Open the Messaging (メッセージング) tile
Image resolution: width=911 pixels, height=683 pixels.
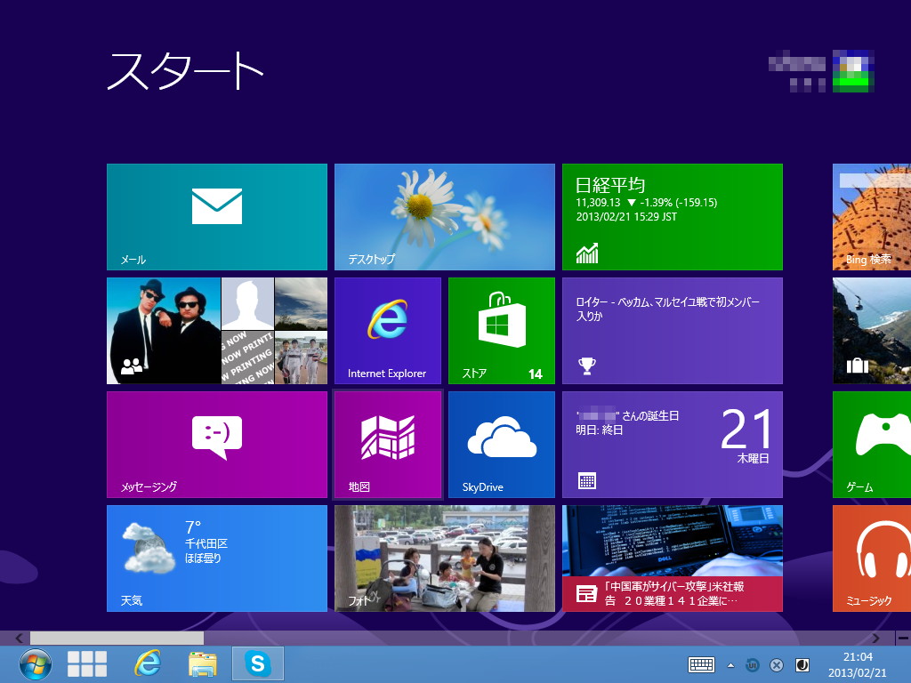[217, 445]
